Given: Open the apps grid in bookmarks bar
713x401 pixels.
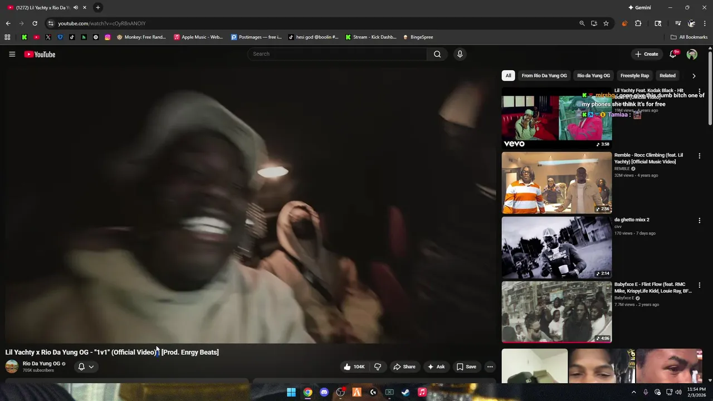Looking at the screenshot, I should pos(7,37).
